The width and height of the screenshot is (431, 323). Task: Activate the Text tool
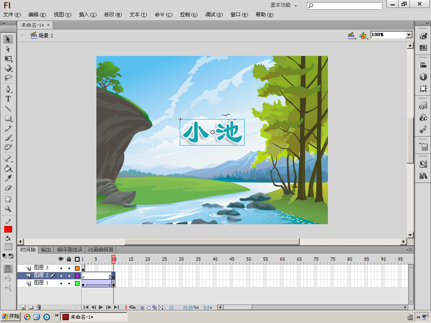click(x=8, y=99)
